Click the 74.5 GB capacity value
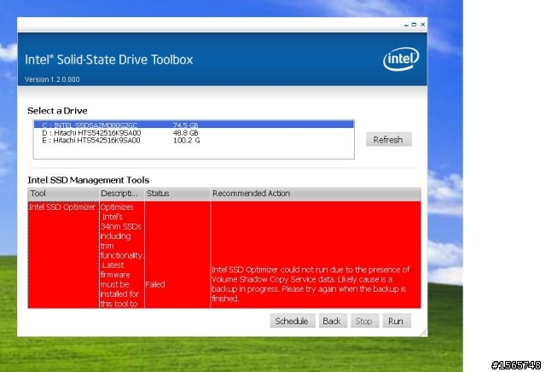The image size is (546, 372). coord(186,125)
